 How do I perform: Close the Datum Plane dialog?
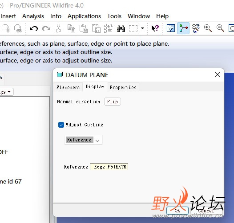218,74
